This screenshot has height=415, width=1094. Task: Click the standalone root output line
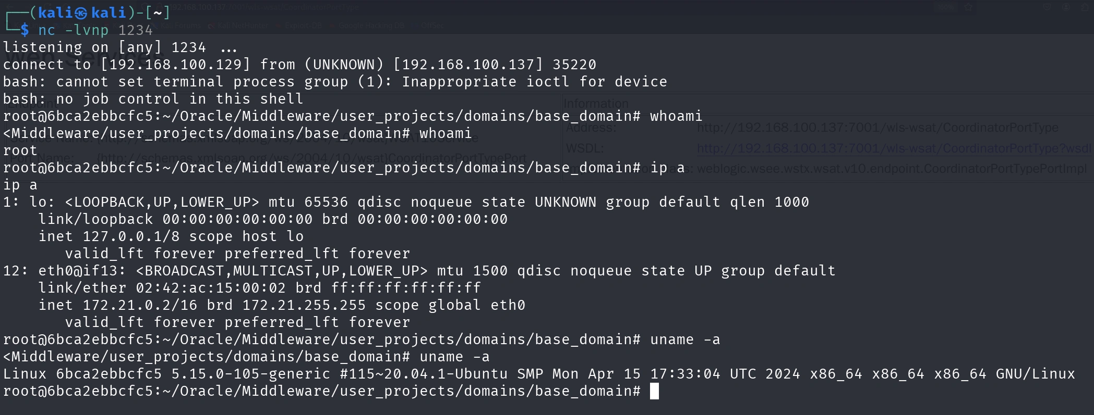point(20,150)
